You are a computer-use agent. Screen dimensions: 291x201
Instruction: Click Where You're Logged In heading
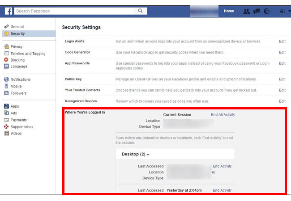tap(85, 112)
